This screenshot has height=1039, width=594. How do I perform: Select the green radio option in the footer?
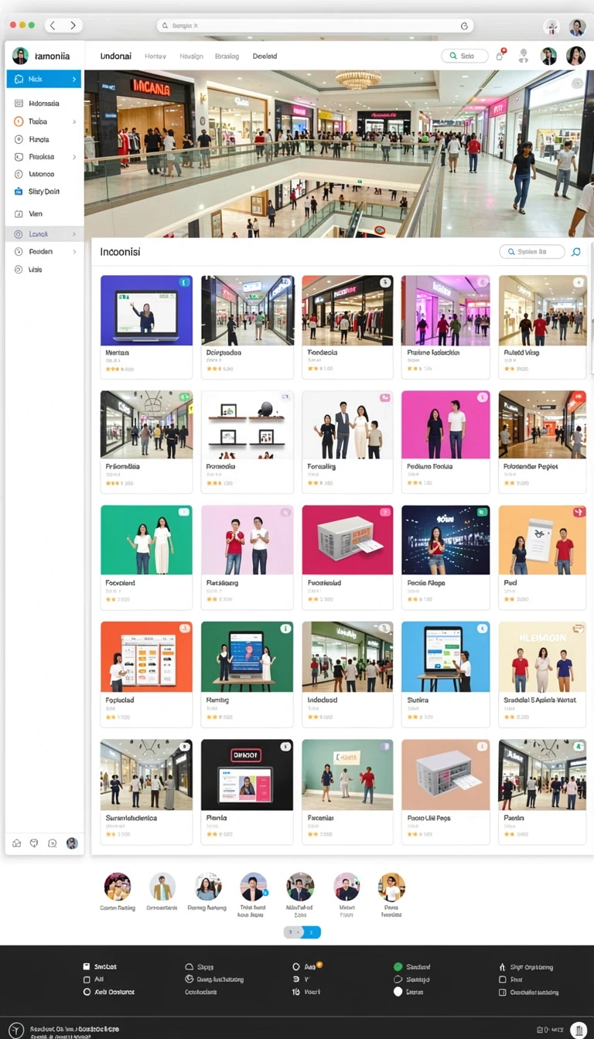coord(398,966)
